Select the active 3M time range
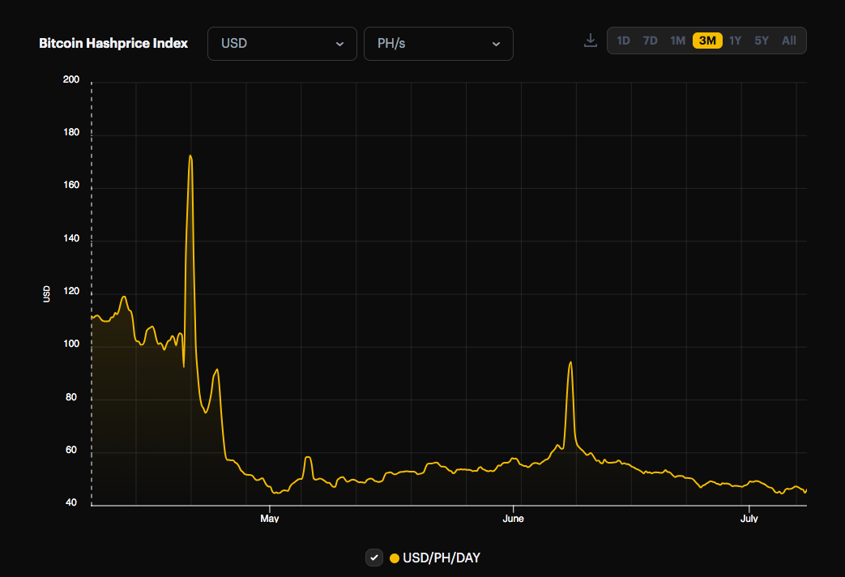The height and width of the screenshot is (577, 845). [707, 41]
